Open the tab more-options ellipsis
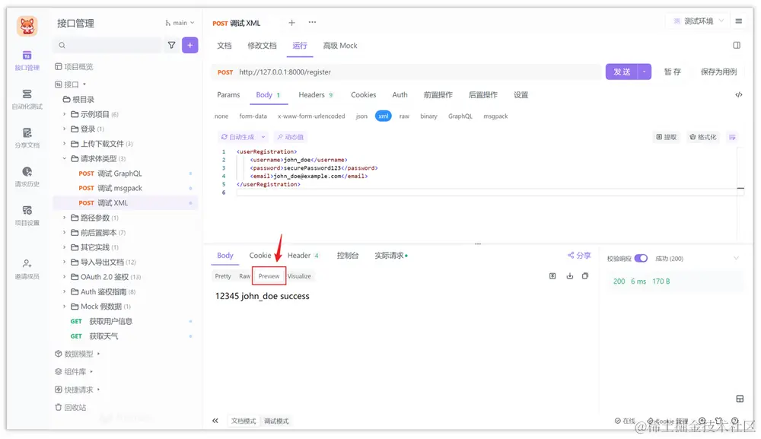This screenshot has width=761, height=439. coord(312,22)
